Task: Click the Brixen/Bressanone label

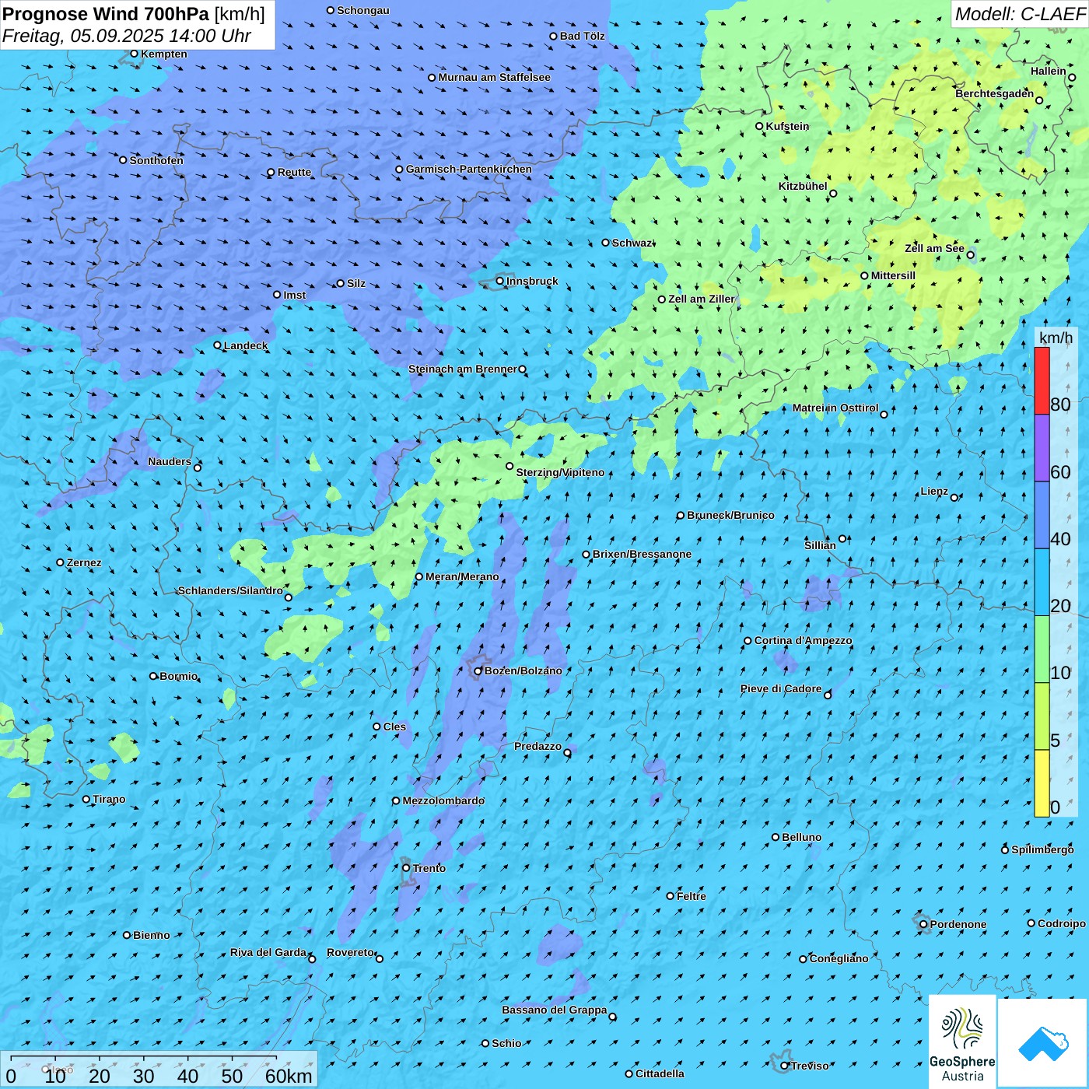Action: [642, 554]
